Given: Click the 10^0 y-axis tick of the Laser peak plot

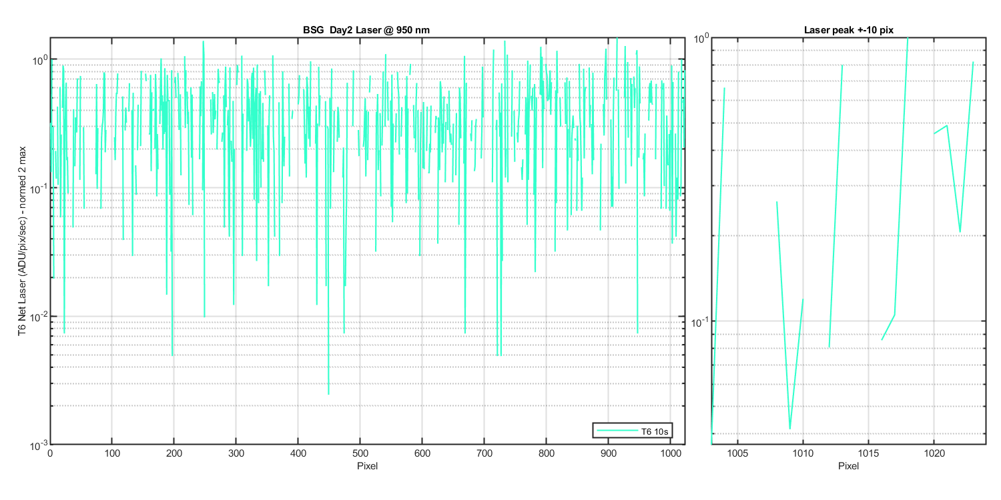Looking at the screenshot, I should coord(700,38).
